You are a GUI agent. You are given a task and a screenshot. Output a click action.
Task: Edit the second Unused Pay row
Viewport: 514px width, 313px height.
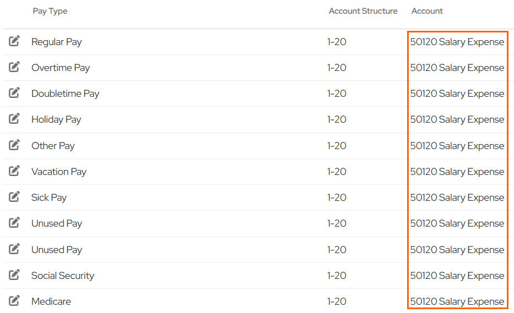14,249
